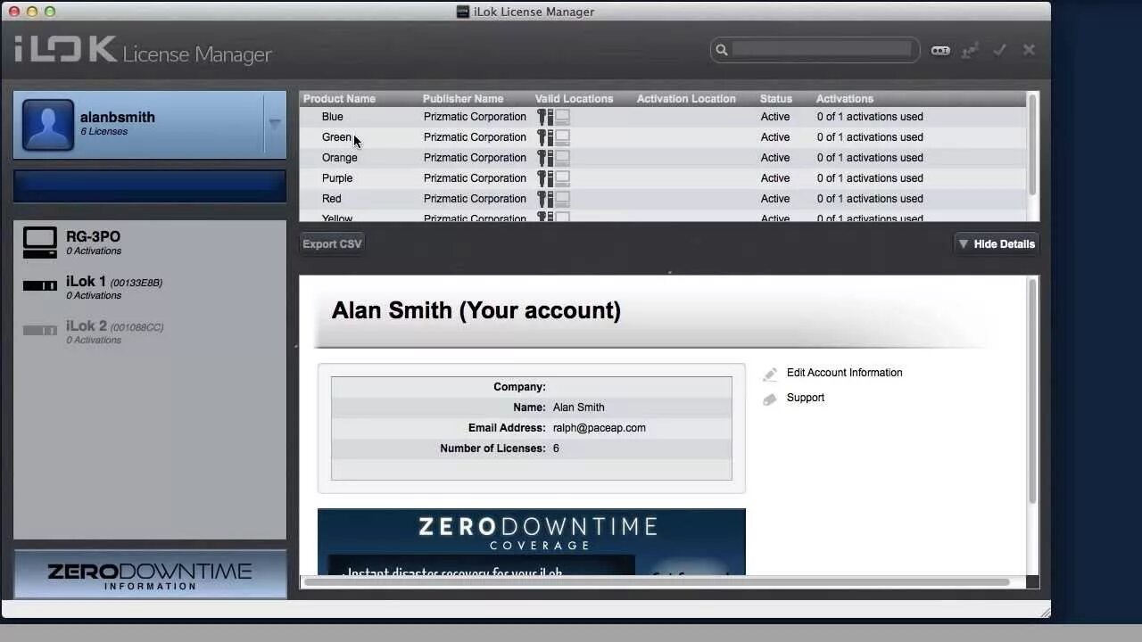Select the RG-3PO computer icon

coord(40,243)
